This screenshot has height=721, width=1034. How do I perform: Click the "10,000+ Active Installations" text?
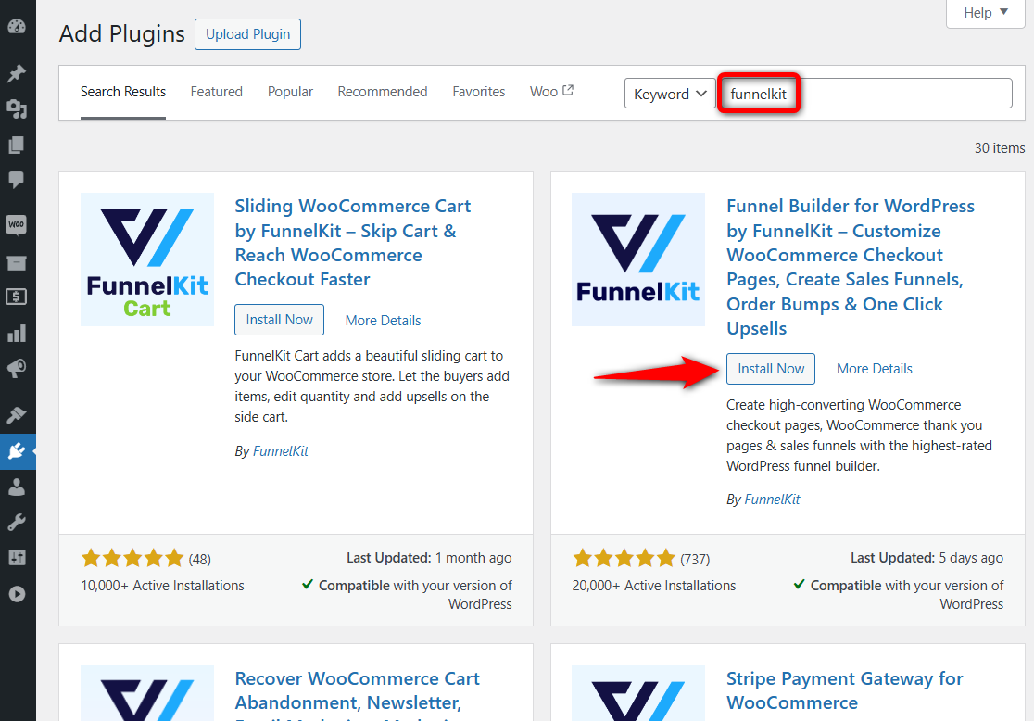(162, 586)
